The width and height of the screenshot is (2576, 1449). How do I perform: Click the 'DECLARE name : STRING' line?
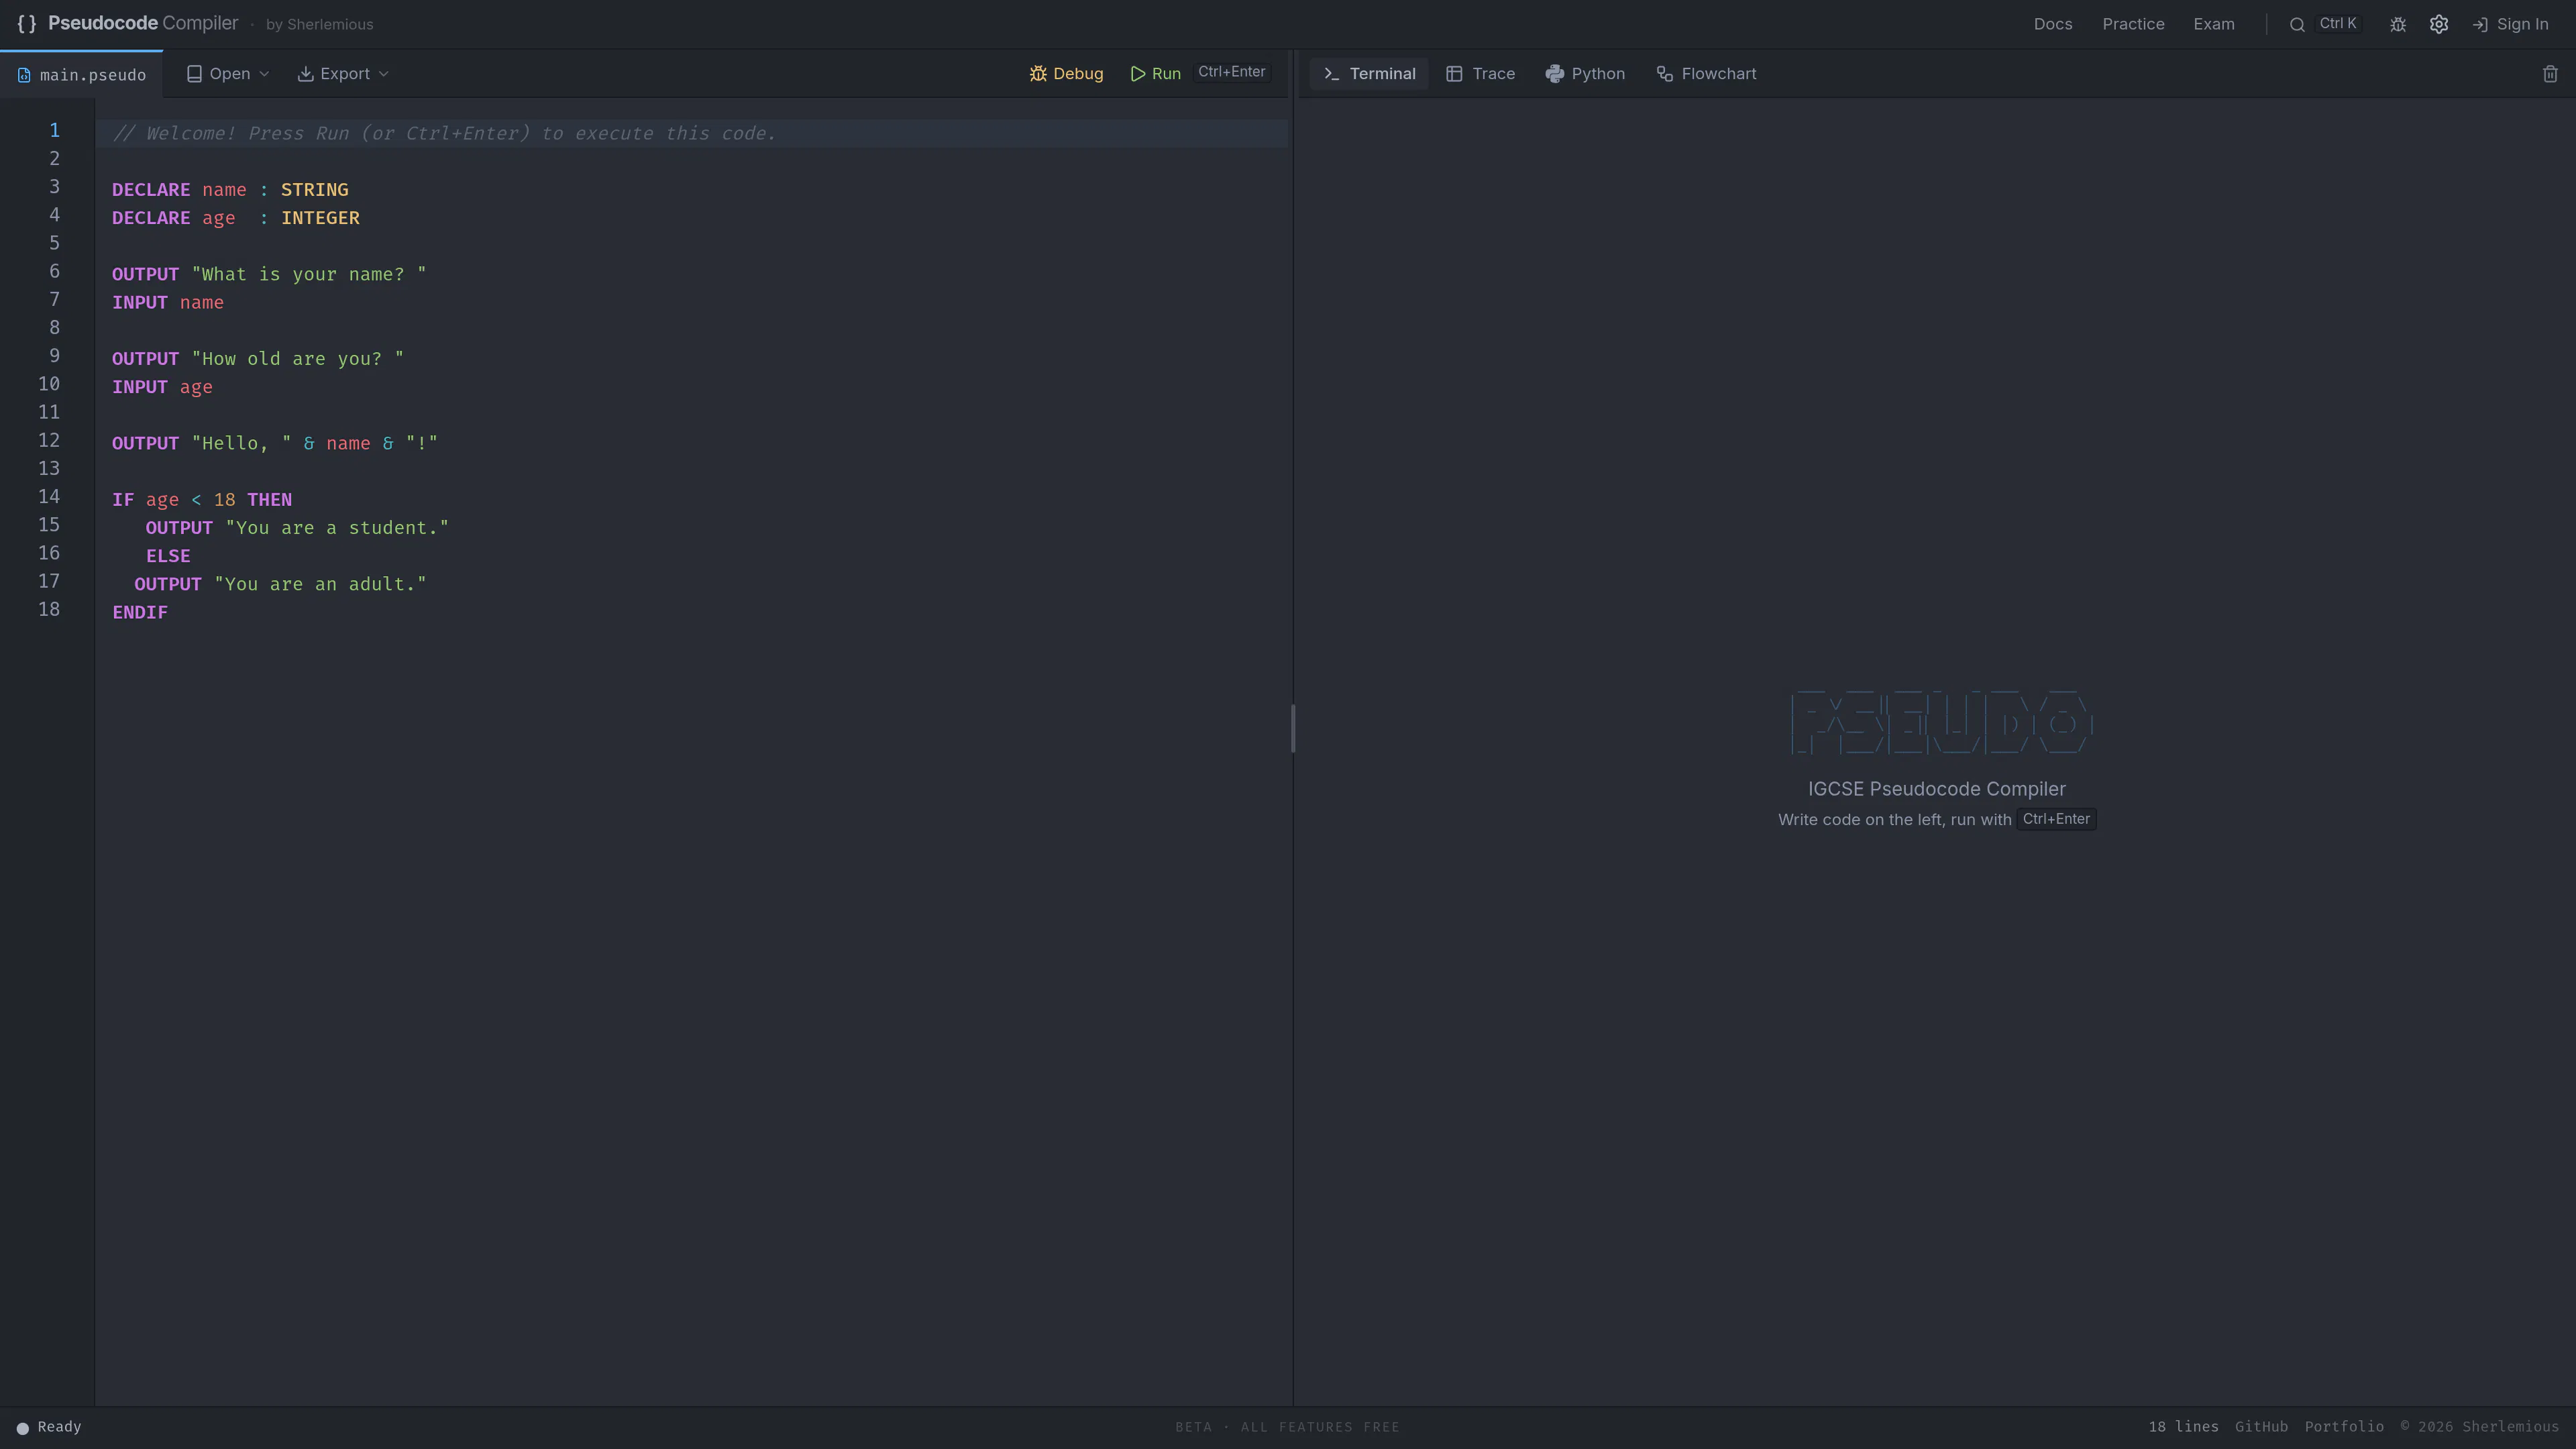tap(230, 190)
